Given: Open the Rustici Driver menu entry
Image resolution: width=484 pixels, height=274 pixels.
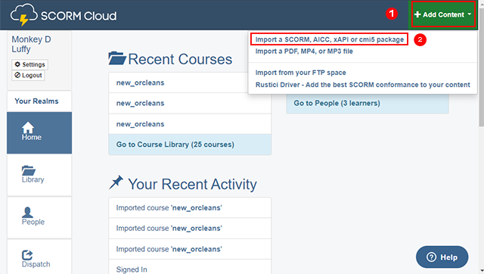Looking at the screenshot, I should point(363,85).
